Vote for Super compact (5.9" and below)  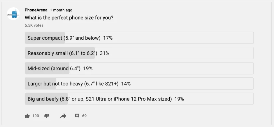point(139,38)
